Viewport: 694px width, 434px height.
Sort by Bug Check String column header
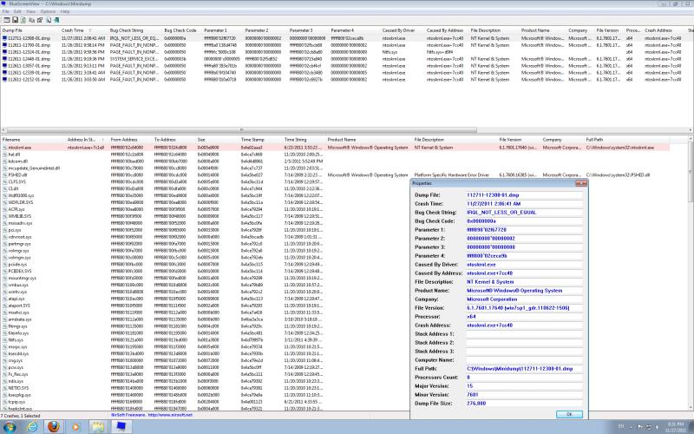(x=135, y=30)
